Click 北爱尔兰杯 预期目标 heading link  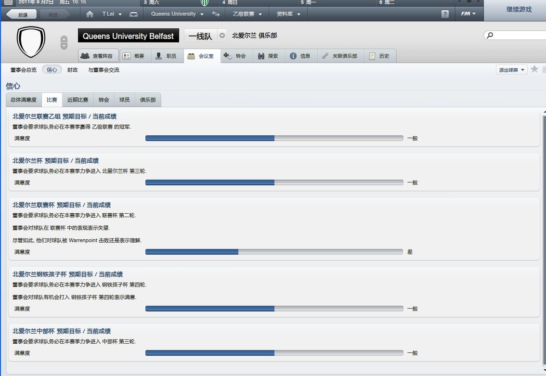[56, 160]
